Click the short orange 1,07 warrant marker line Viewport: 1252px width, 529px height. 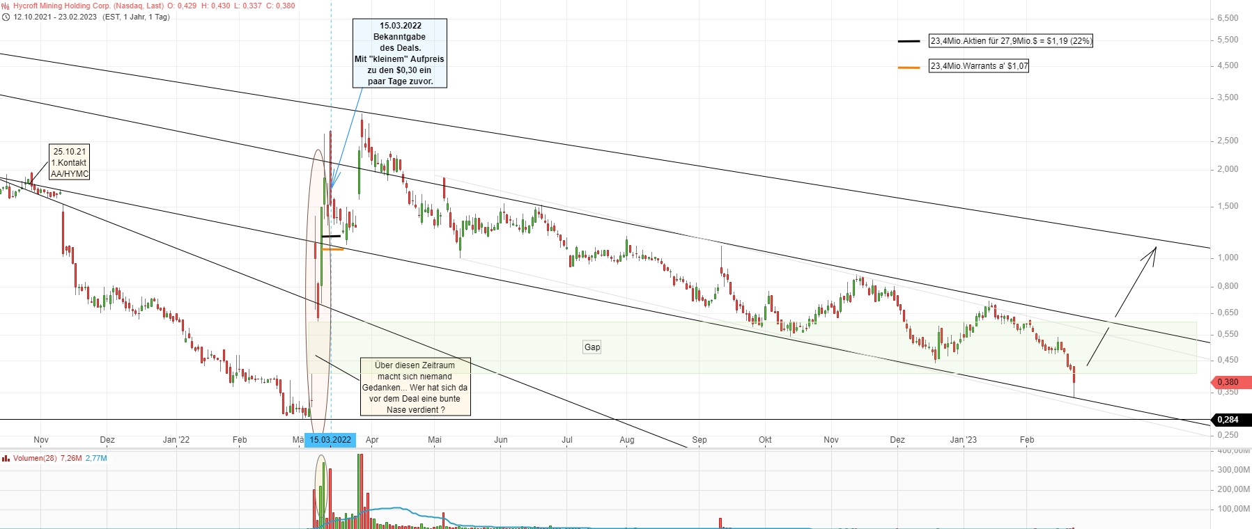click(x=332, y=249)
